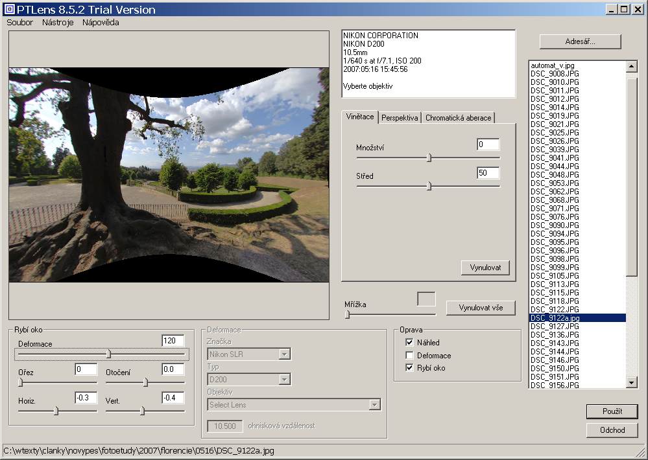Click the Množství value input field
Screen dimensions: 648x460
488,144
